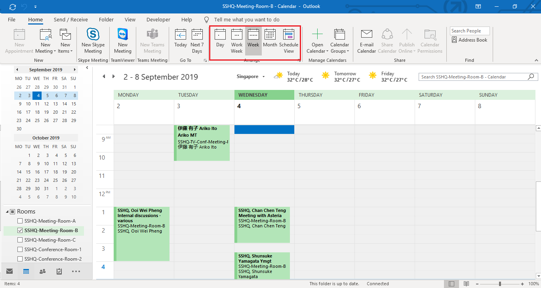Viewport: 541px width, 288px height.
Task: Open the Help tab
Action: click(x=187, y=19)
